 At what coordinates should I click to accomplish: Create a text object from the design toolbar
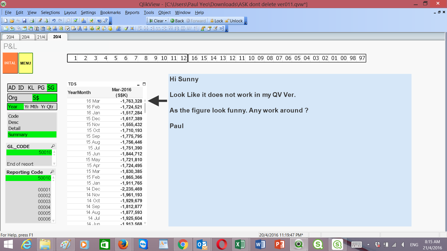[x=80, y=28]
